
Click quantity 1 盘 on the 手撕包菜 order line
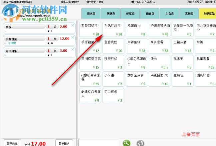tap(52, 39)
